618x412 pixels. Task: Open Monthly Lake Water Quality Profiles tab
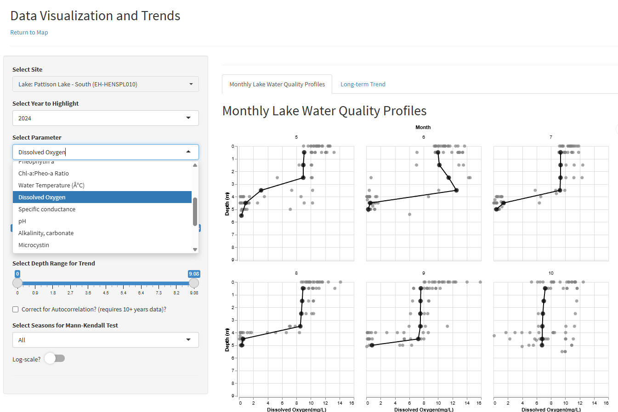coord(277,84)
